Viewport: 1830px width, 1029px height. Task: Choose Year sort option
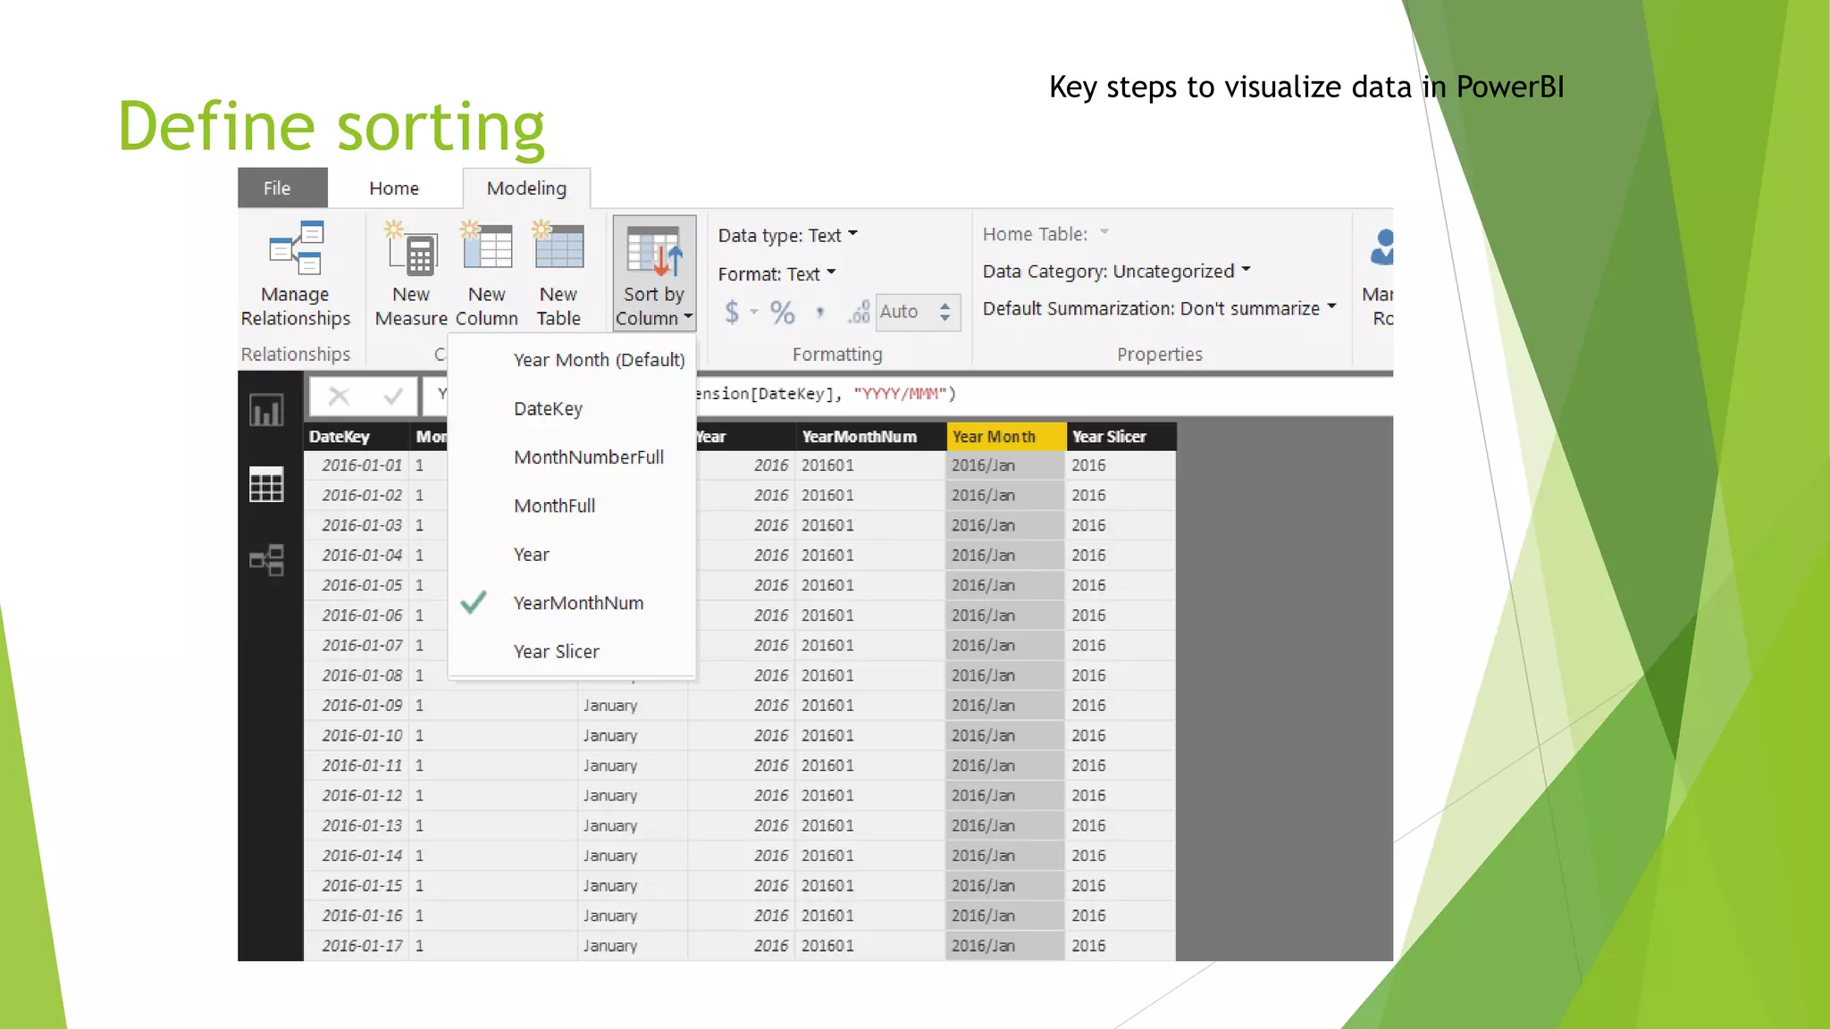572,555
